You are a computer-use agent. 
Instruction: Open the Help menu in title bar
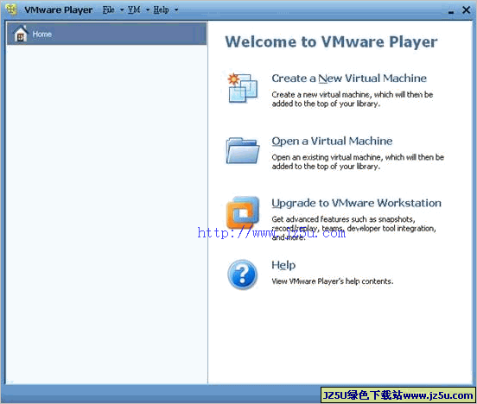click(161, 9)
